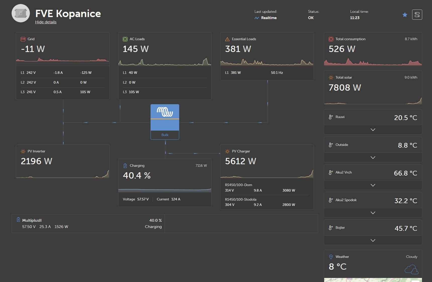Image resolution: width=432 pixels, height=282 pixels.
Task: Click the Total consumption graph
Action: [x=373, y=62]
